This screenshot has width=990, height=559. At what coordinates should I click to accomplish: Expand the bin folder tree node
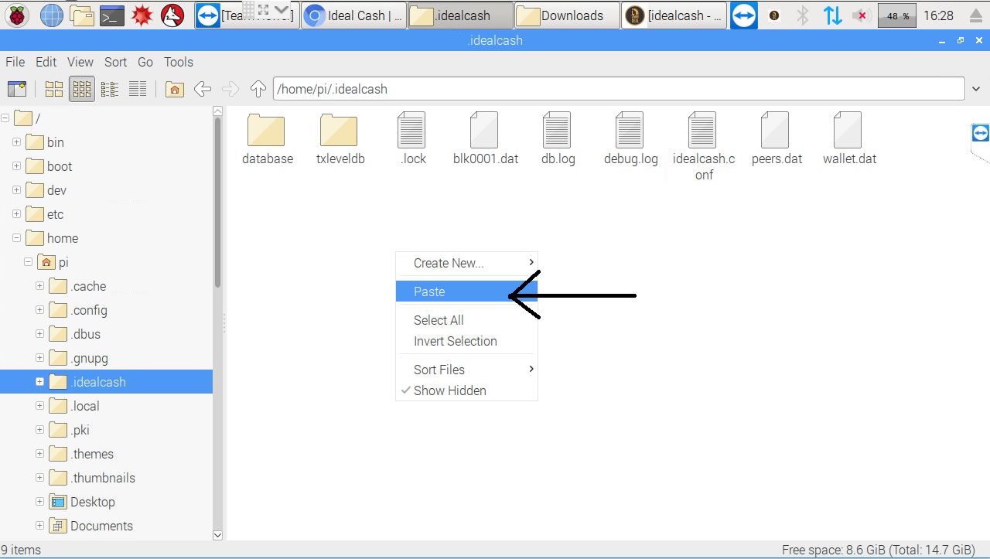click(16, 142)
